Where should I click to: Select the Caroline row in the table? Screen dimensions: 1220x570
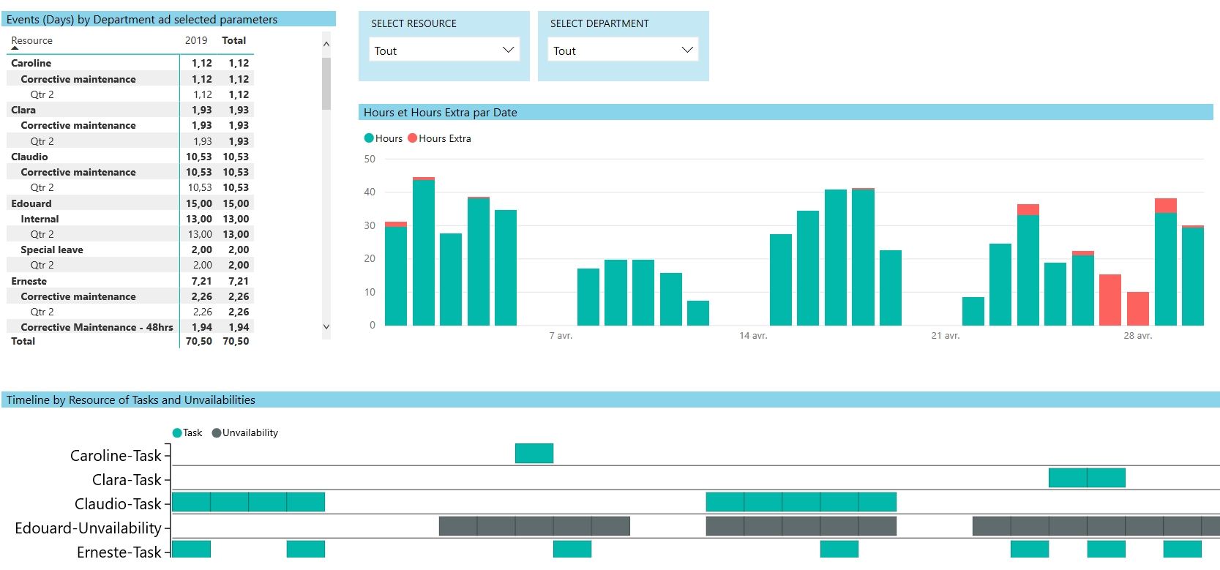click(x=31, y=64)
